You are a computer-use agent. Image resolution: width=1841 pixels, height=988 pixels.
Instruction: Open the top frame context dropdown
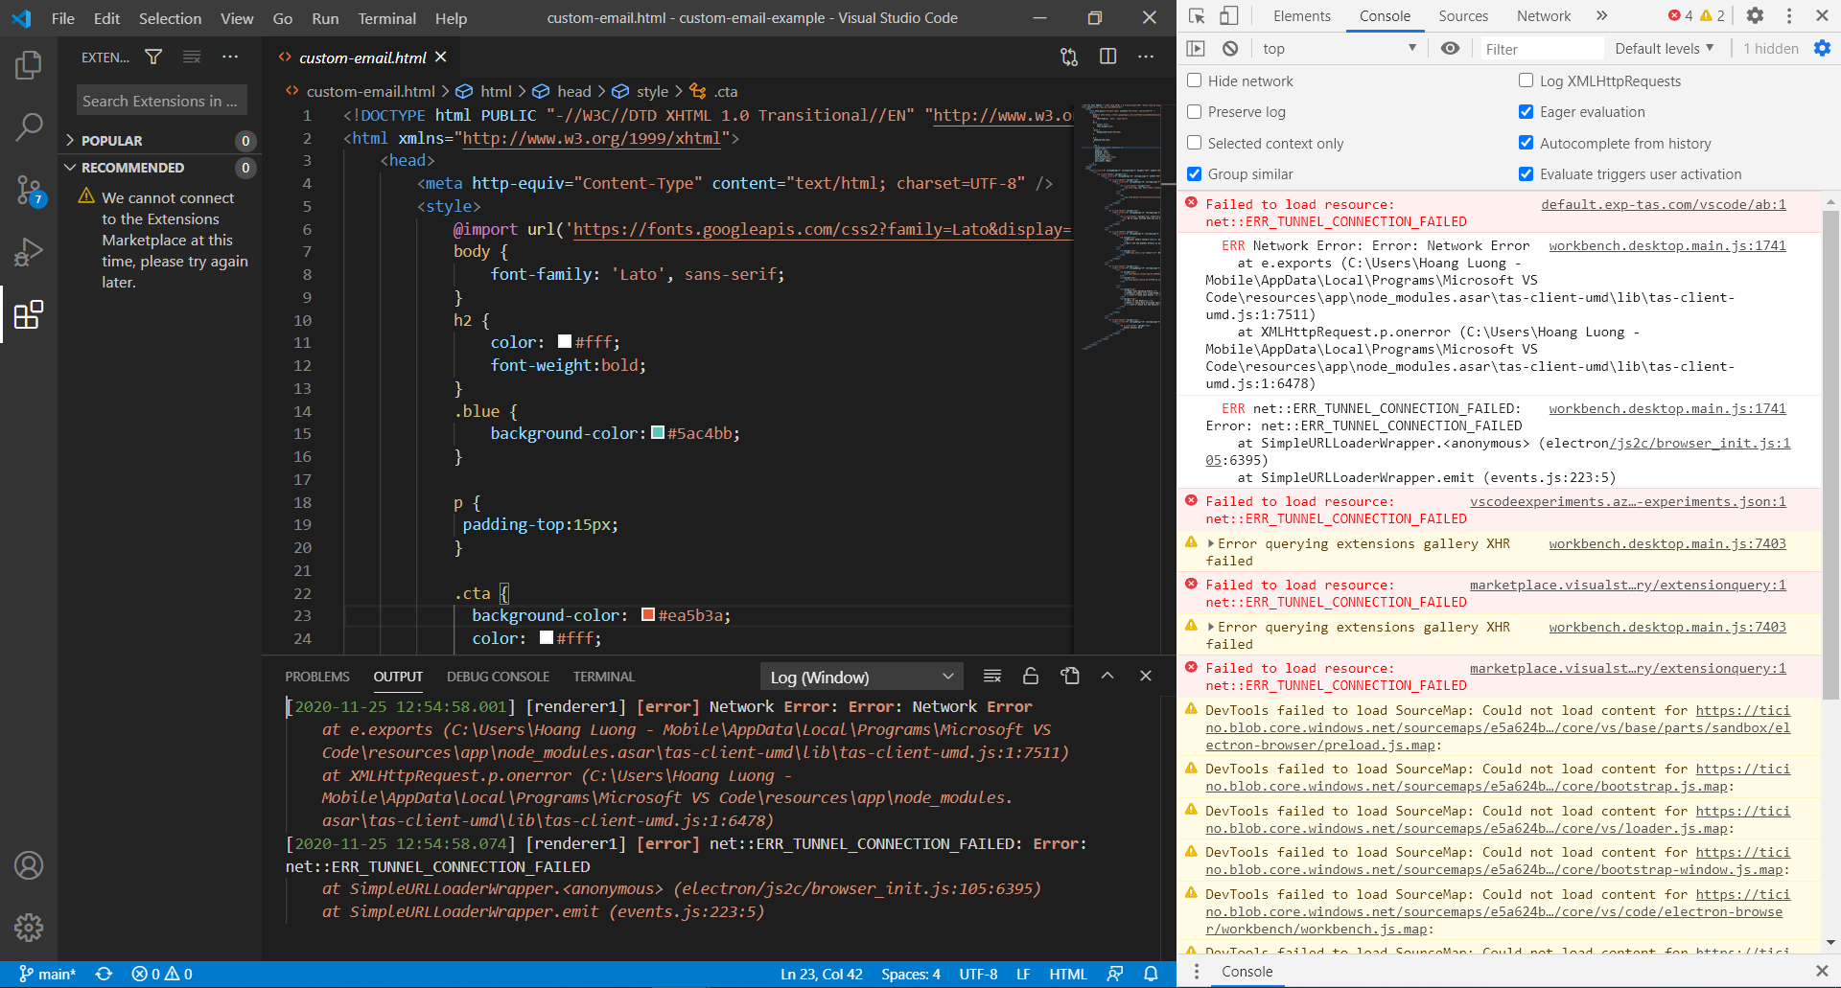[x=1338, y=48]
